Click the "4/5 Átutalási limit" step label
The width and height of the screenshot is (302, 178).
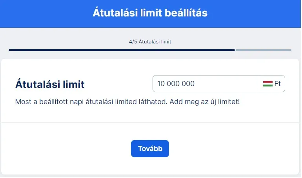click(x=150, y=41)
